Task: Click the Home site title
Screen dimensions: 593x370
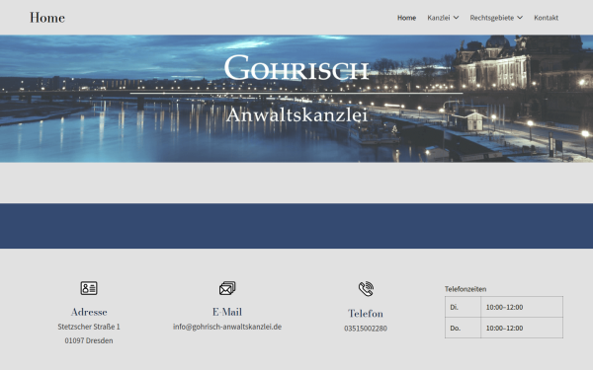Action: click(x=47, y=18)
